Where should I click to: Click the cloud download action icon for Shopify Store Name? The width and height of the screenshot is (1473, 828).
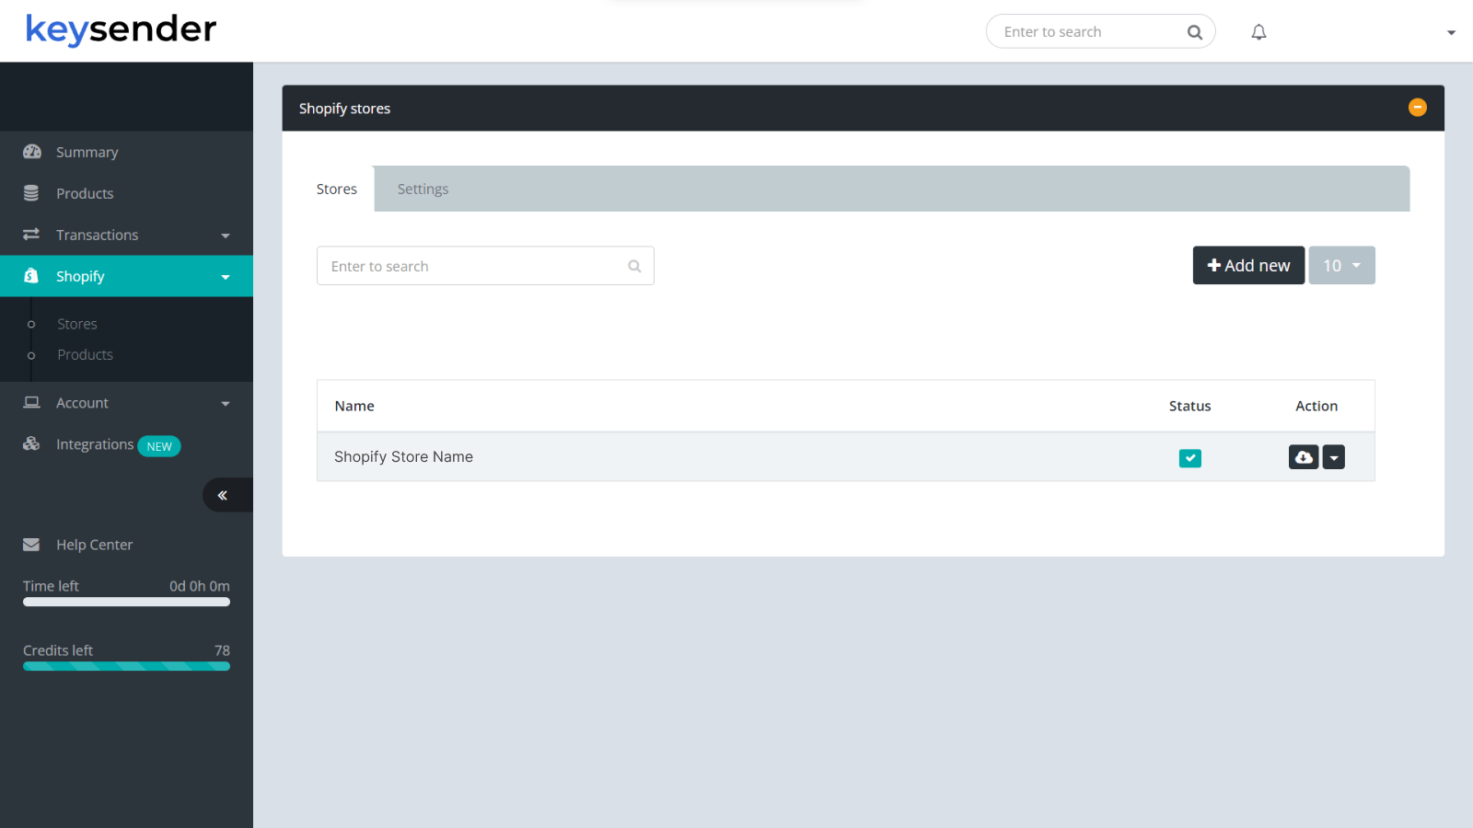click(1304, 456)
